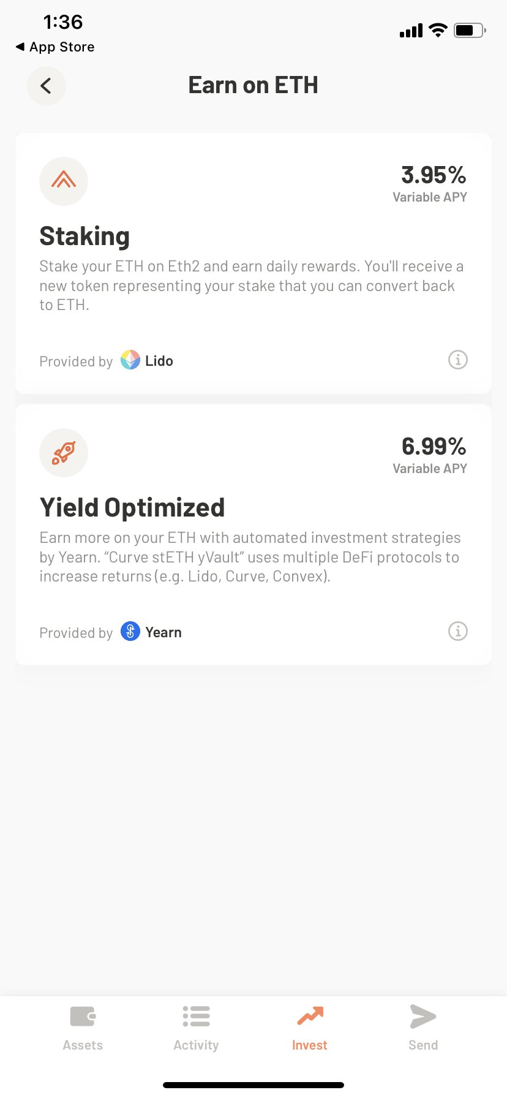Select the Staking heading

click(x=85, y=237)
